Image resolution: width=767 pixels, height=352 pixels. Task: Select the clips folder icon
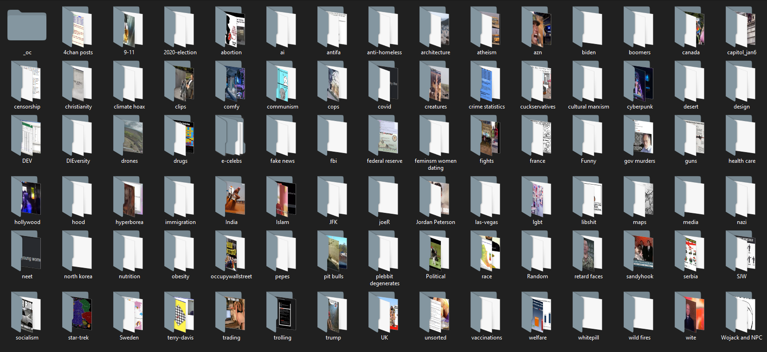tap(180, 81)
